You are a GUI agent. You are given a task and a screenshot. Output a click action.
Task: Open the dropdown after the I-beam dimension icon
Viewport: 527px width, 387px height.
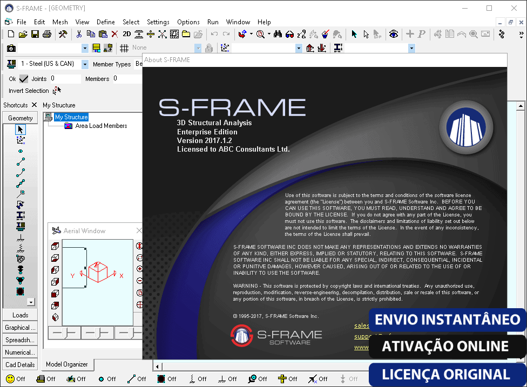(x=411, y=49)
